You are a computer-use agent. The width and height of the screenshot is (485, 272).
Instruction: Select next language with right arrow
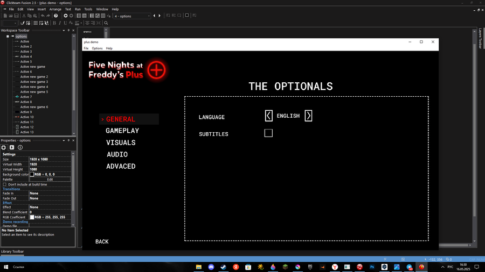point(308,116)
